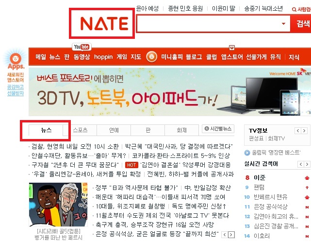Show next 실시간 검색어 page
This screenshot has width=311, height=242.
point(307,164)
